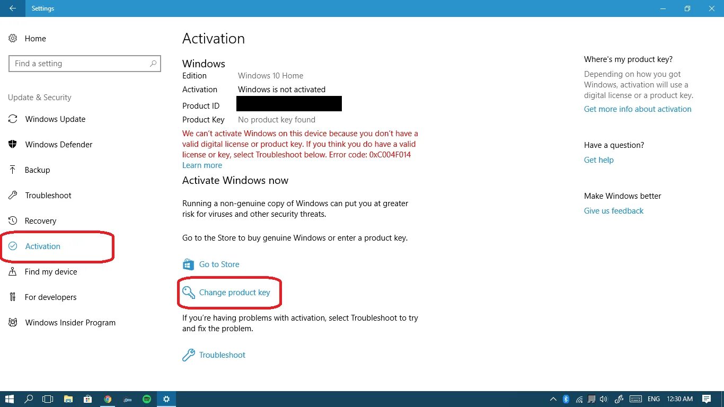This screenshot has height=407, width=724.
Task: Click the 12:30 AM clock
Action: coord(679,399)
